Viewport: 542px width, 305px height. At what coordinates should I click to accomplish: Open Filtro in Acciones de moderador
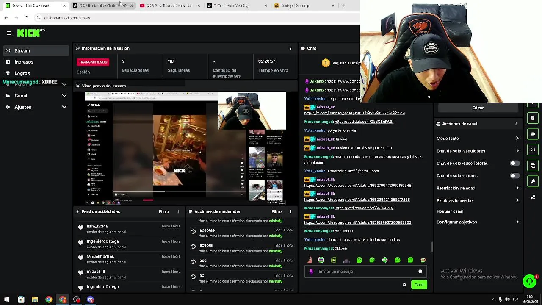click(277, 211)
